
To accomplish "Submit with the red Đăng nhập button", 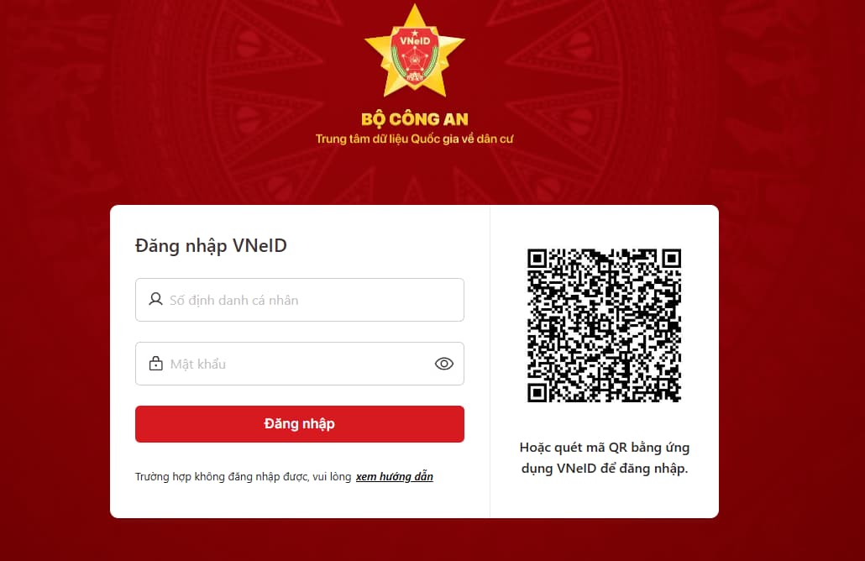I will [300, 423].
